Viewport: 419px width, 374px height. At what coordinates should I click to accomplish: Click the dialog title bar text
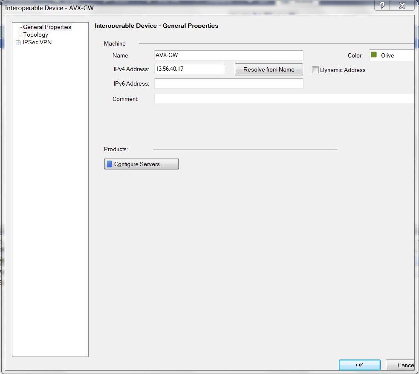(49, 8)
